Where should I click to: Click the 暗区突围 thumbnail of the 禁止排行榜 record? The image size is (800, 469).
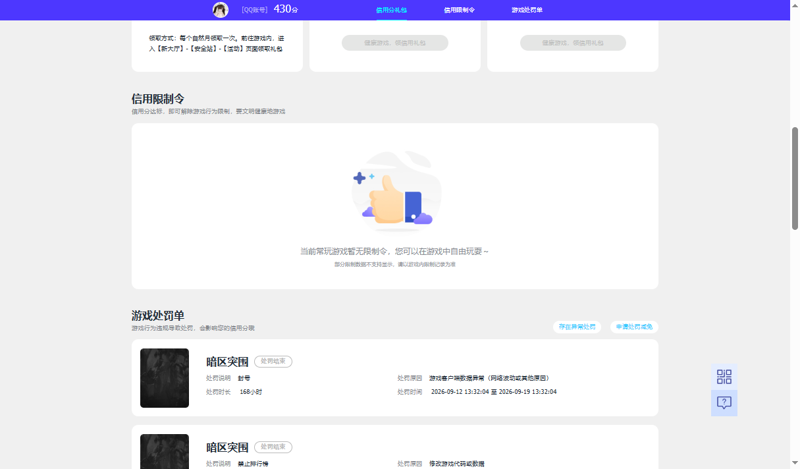(165, 451)
